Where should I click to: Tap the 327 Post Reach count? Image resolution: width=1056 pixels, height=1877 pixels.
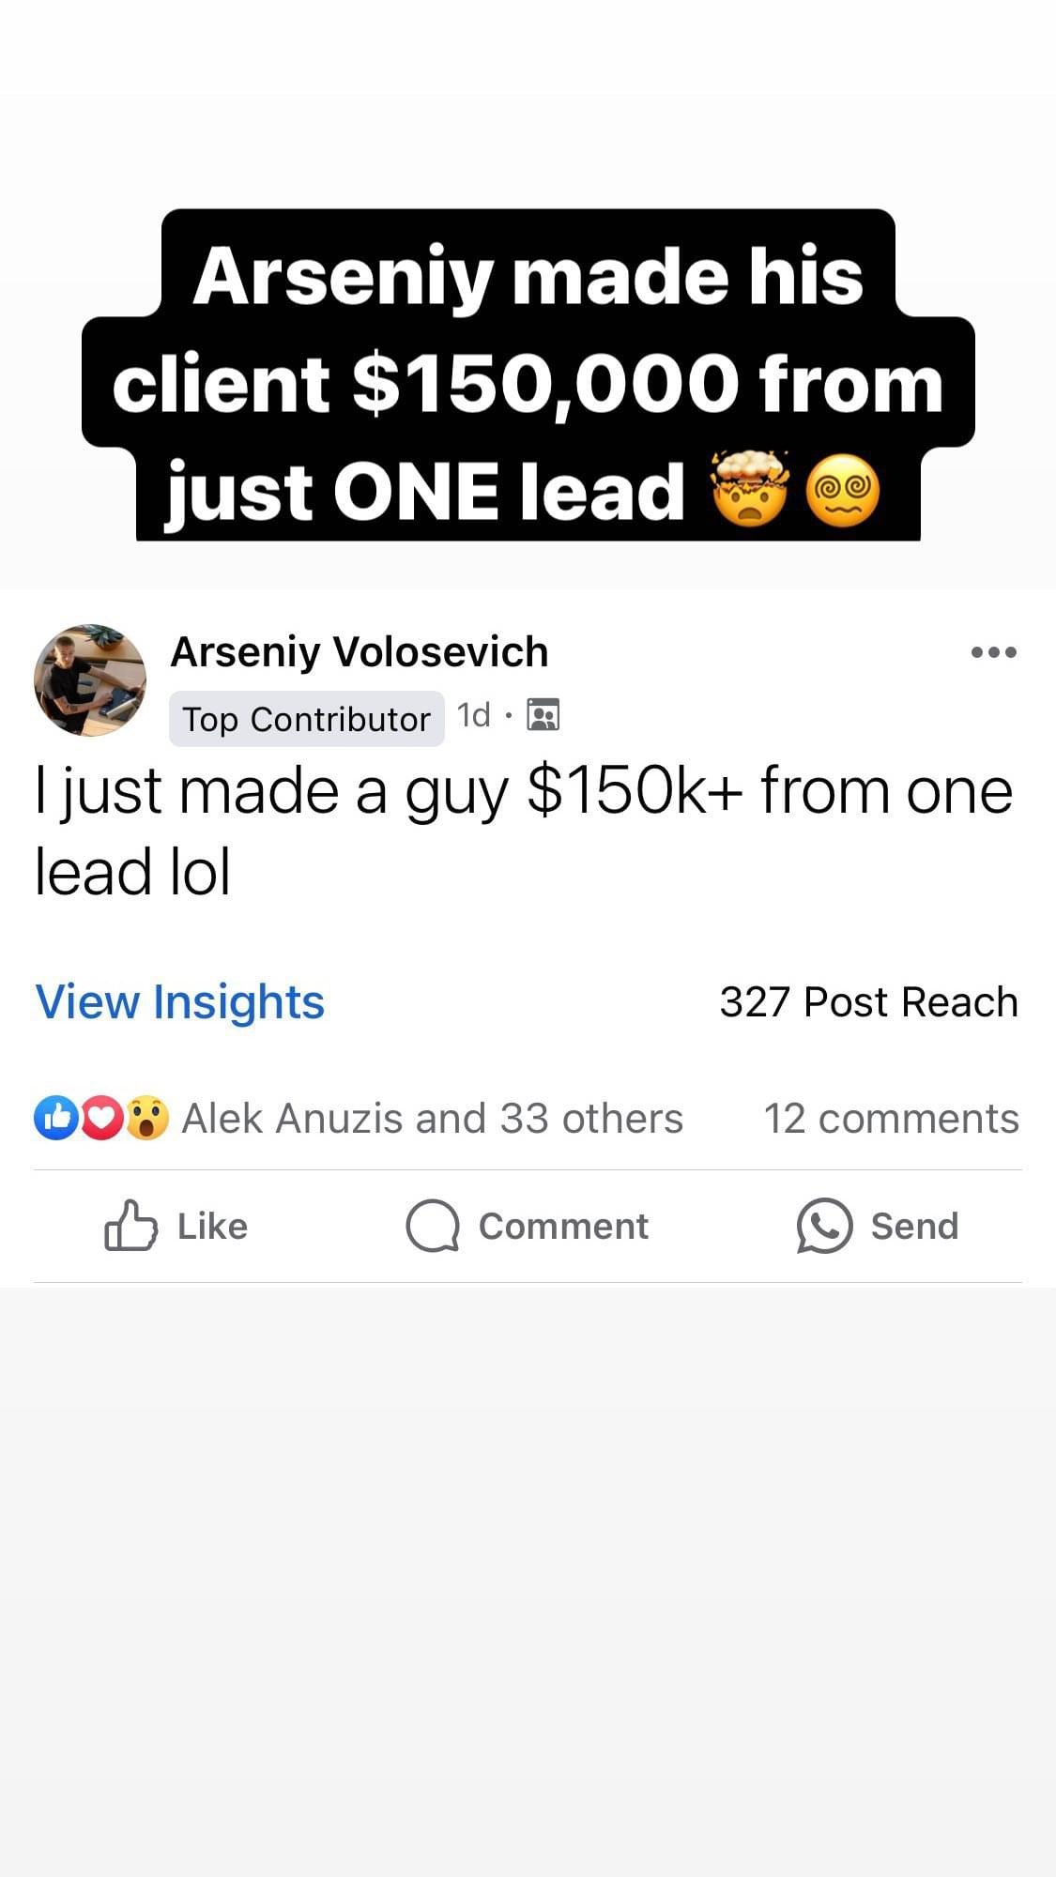pyautogui.click(x=868, y=1001)
